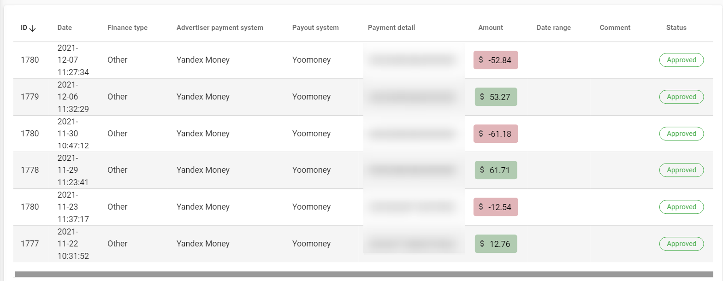Click the ID column sort arrow
Viewport: 723px width, 281px height.
[x=32, y=28]
